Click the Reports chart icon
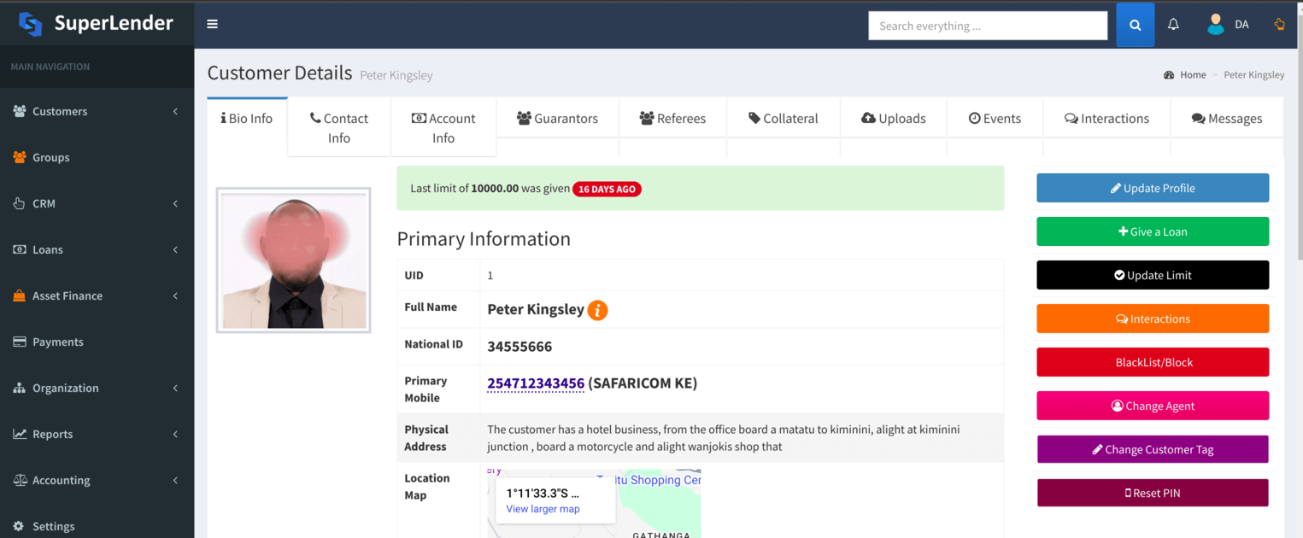1303x538 pixels. pos(20,434)
